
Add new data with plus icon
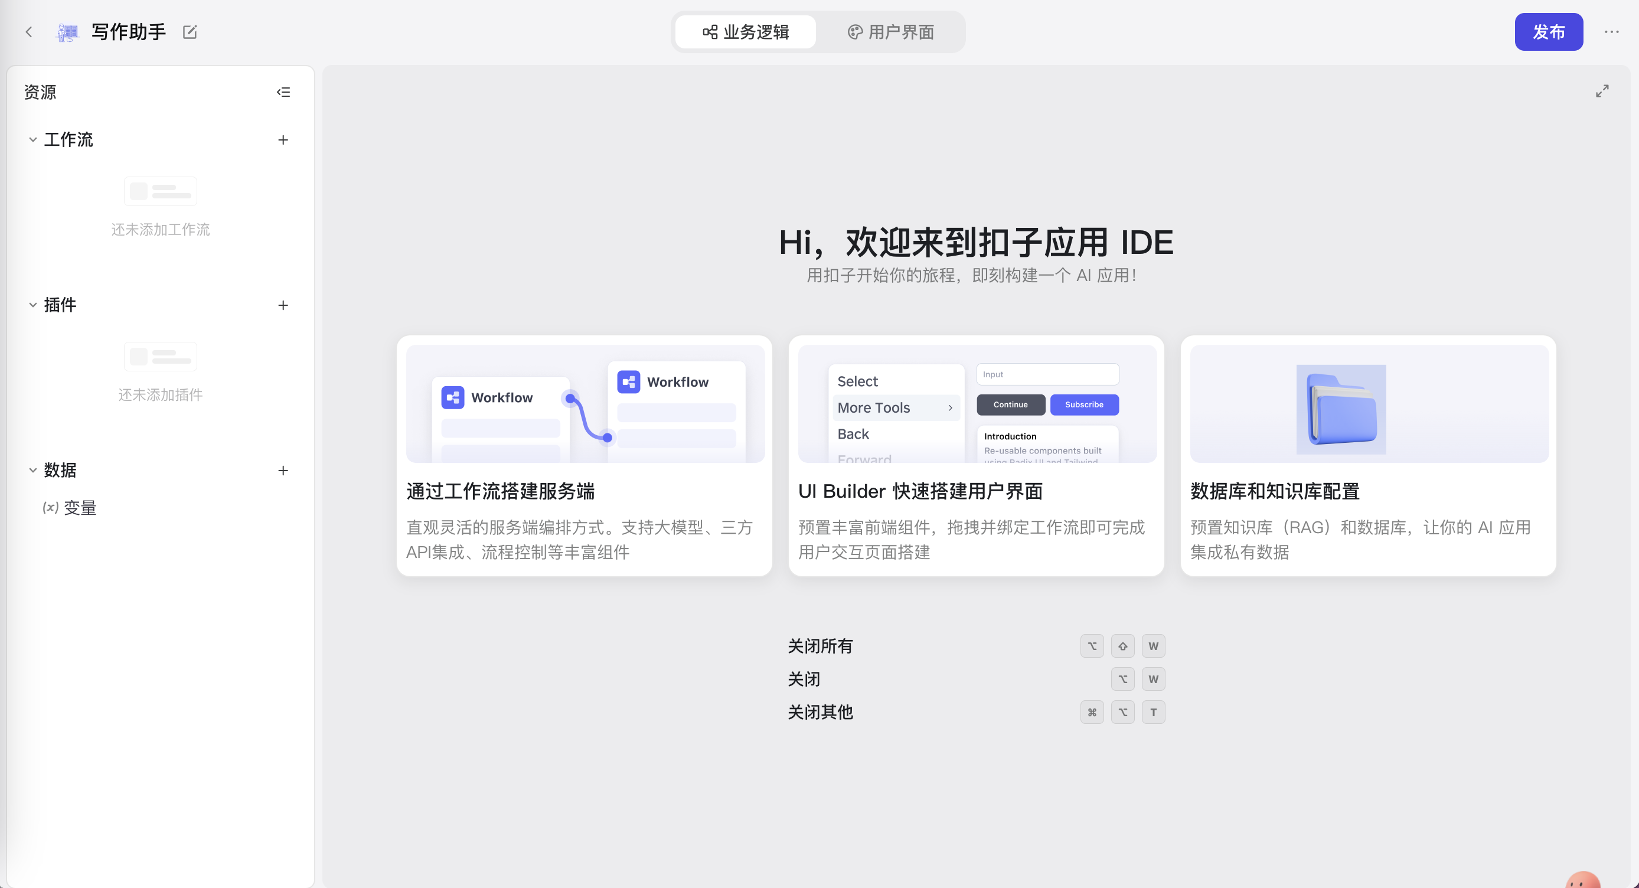(x=283, y=471)
